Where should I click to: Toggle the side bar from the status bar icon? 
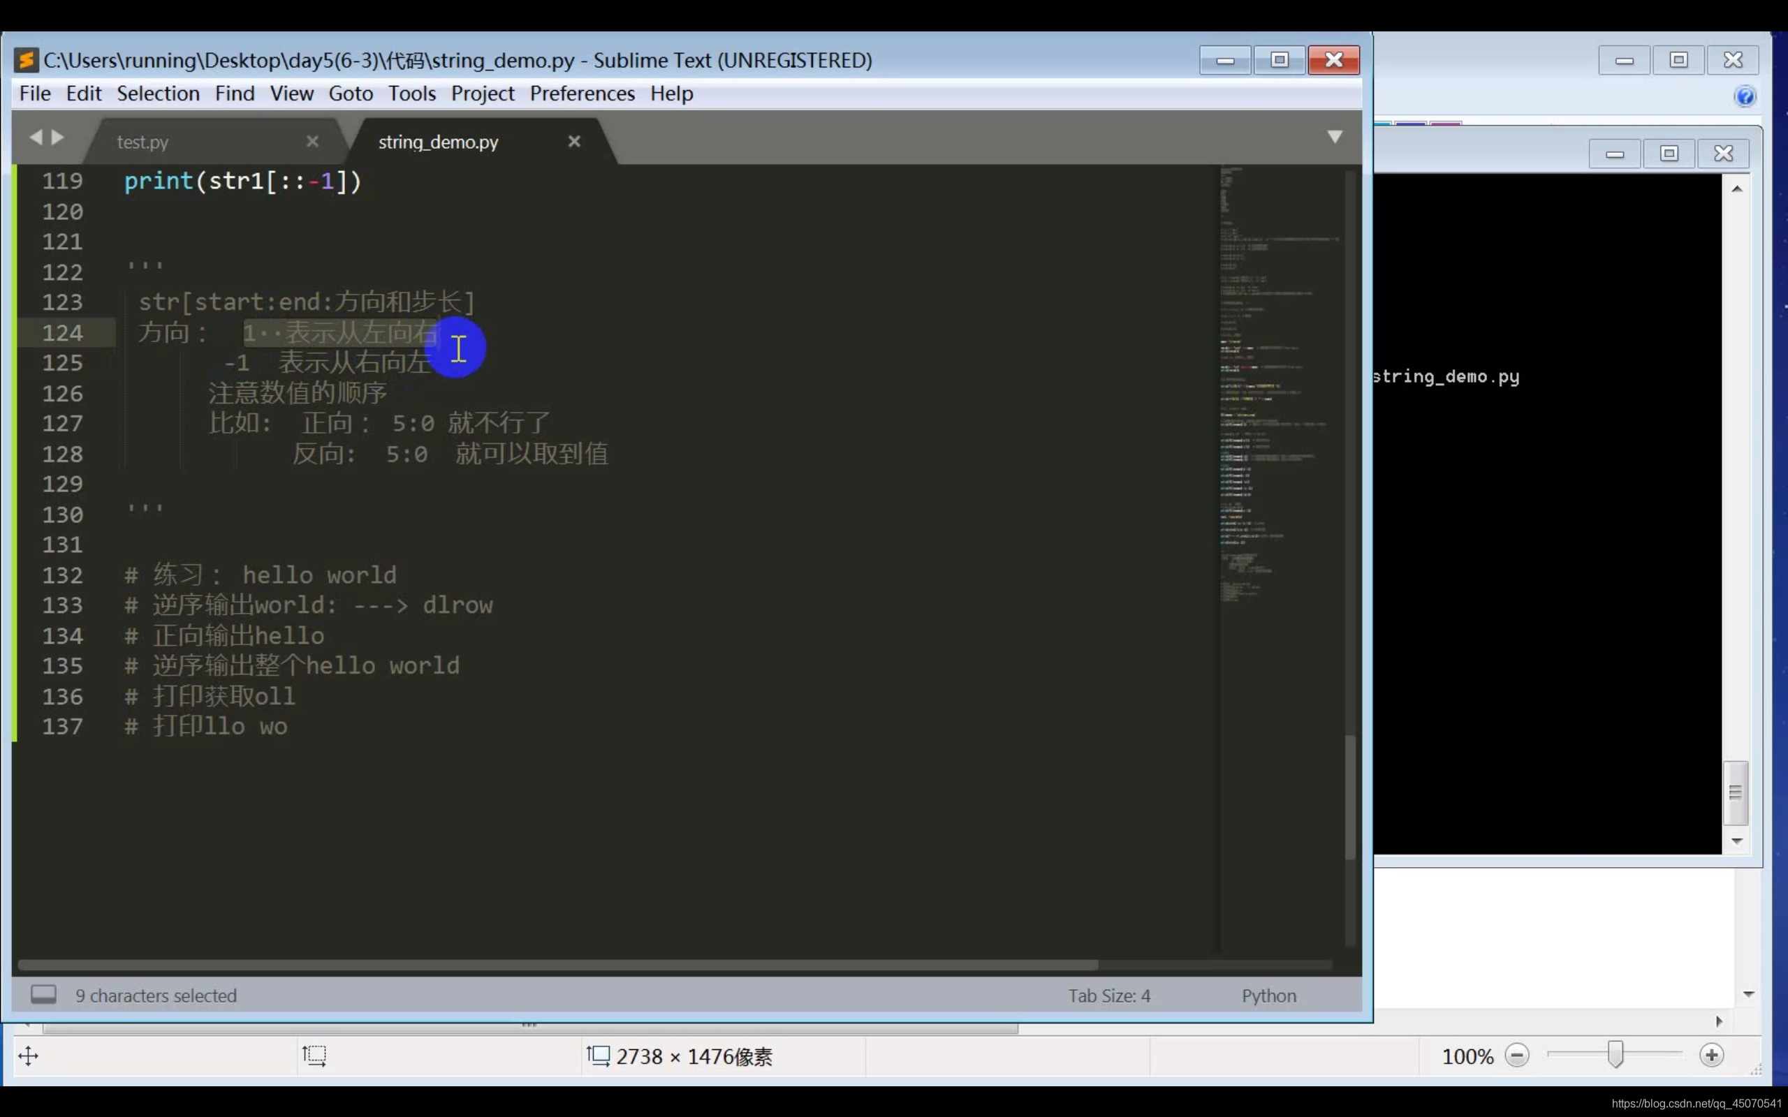click(43, 994)
